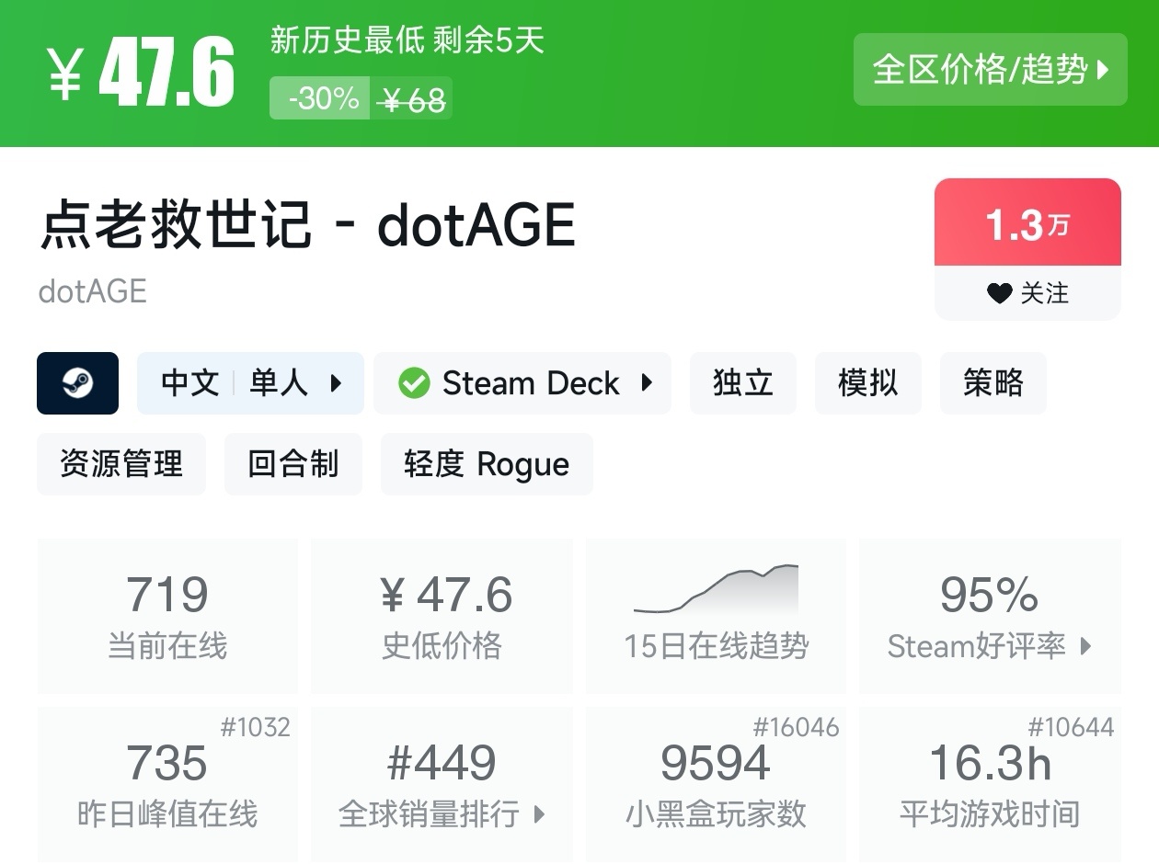Toggle 关注 to follow dotAGE
1159x864 pixels.
pyautogui.click(x=1027, y=293)
